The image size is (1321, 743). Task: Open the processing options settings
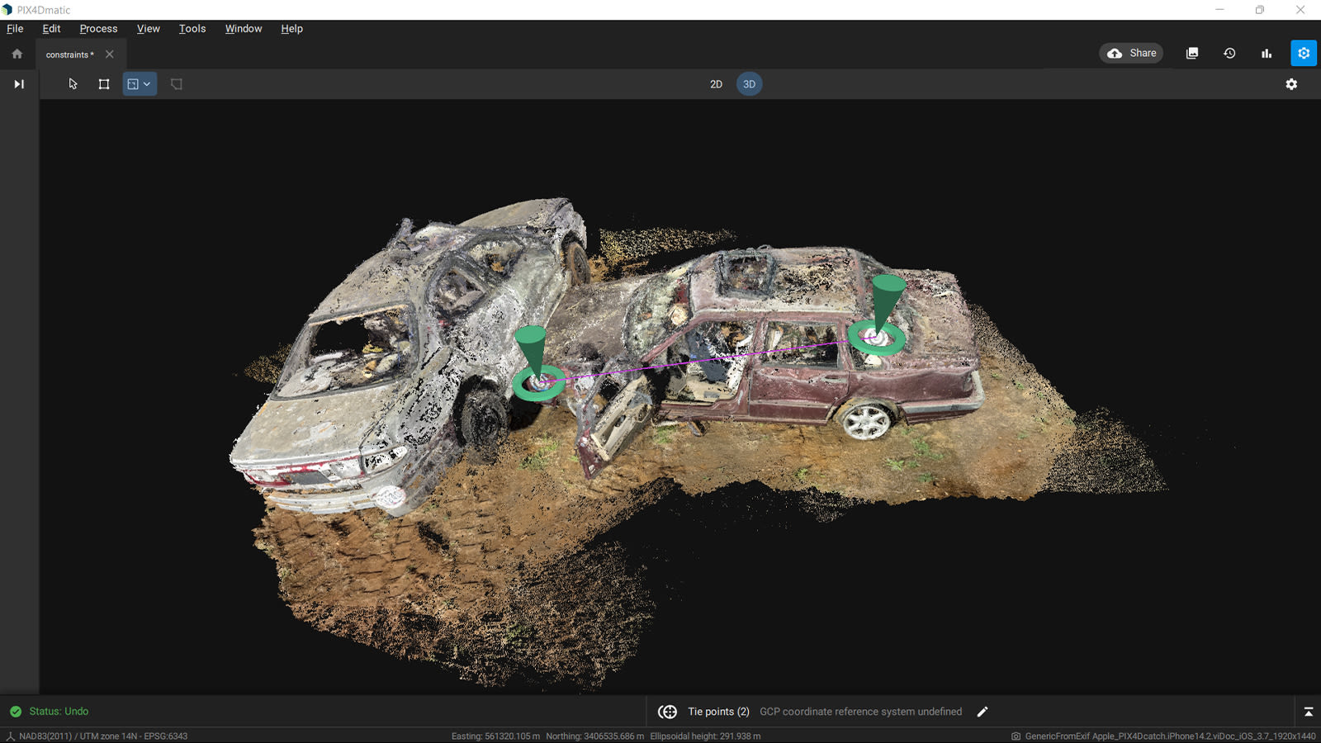tap(1304, 53)
